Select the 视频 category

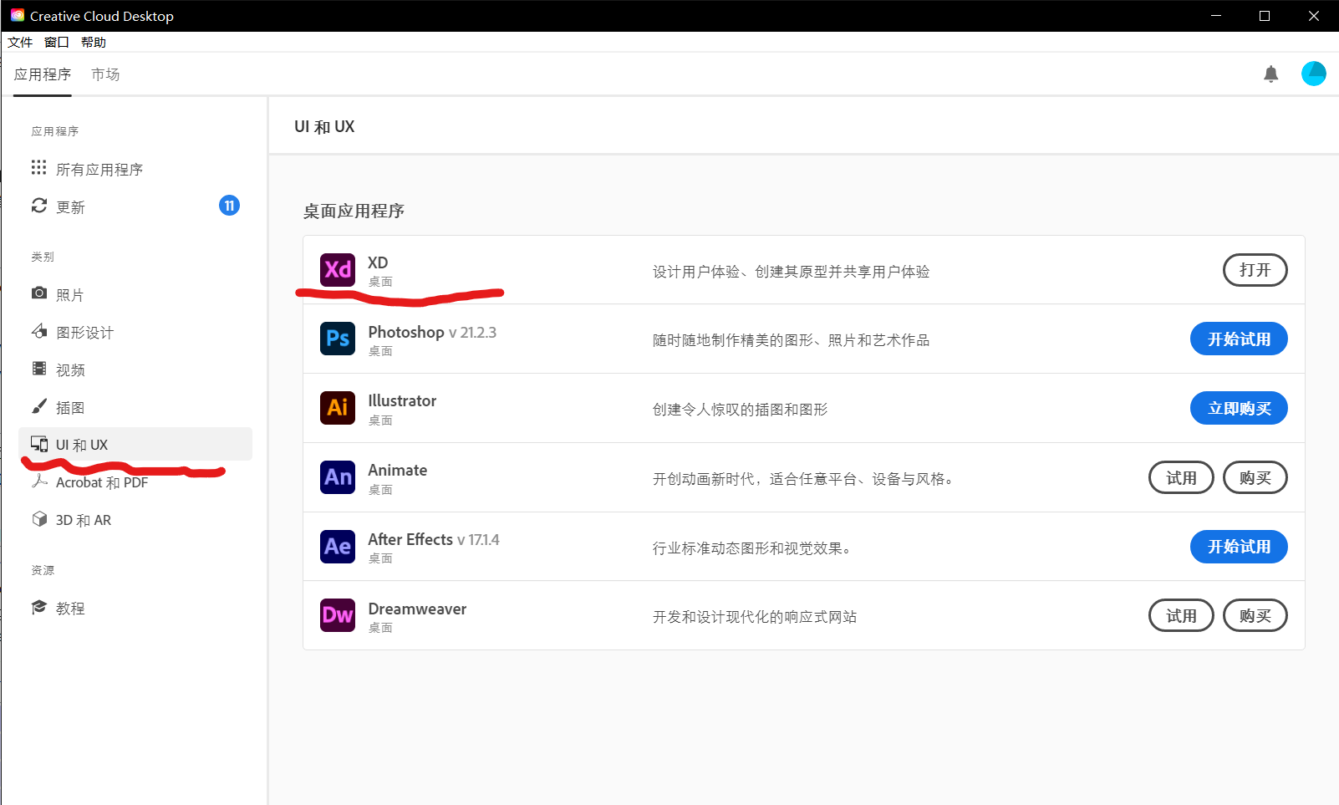click(135, 369)
